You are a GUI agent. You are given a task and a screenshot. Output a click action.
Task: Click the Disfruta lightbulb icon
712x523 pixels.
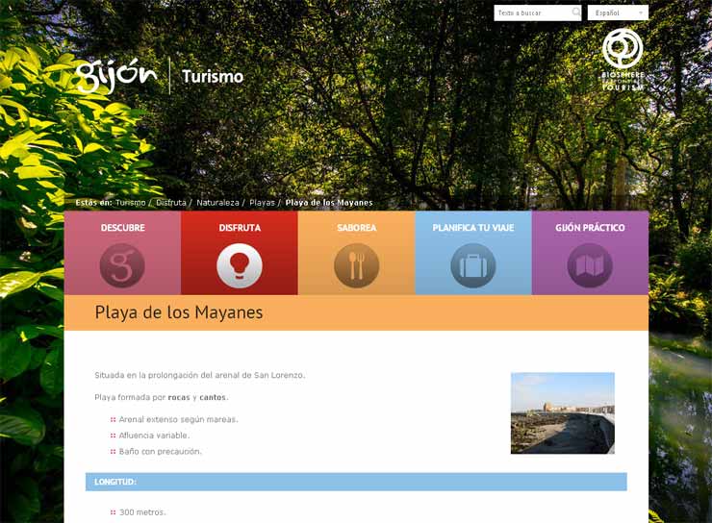pos(240,265)
